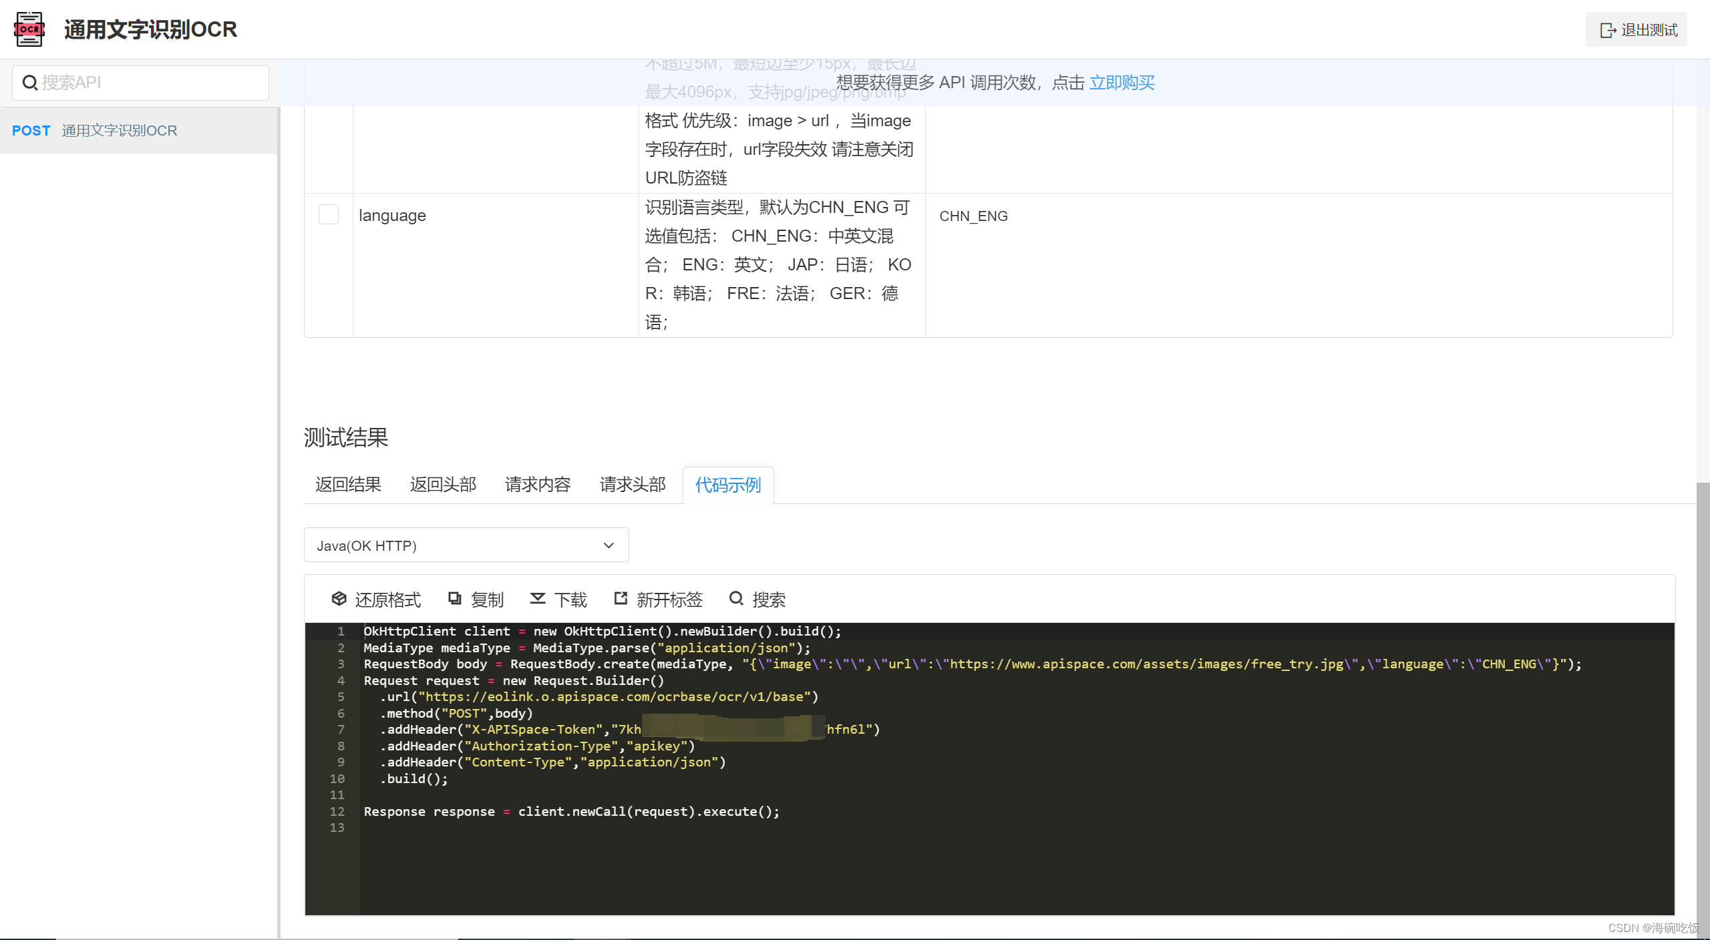Screen dimensions: 1710x940
Task: Click the Content-Type header code line
Action: tap(553, 762)
